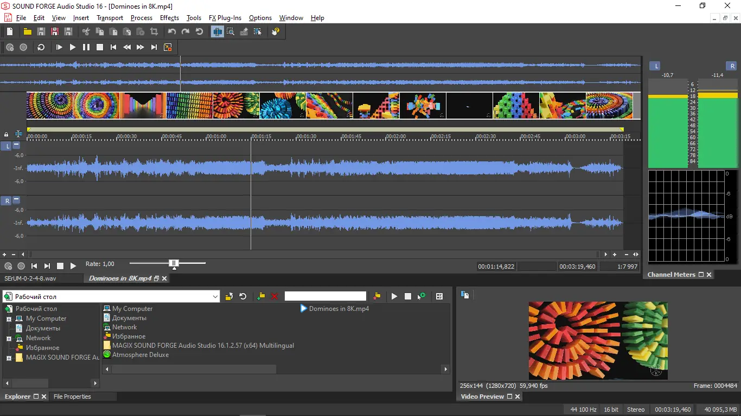741x416 pixels.
Task: Switch to the SErUM-0-2-4-8.wav tab
Action: tap(30, 278)
